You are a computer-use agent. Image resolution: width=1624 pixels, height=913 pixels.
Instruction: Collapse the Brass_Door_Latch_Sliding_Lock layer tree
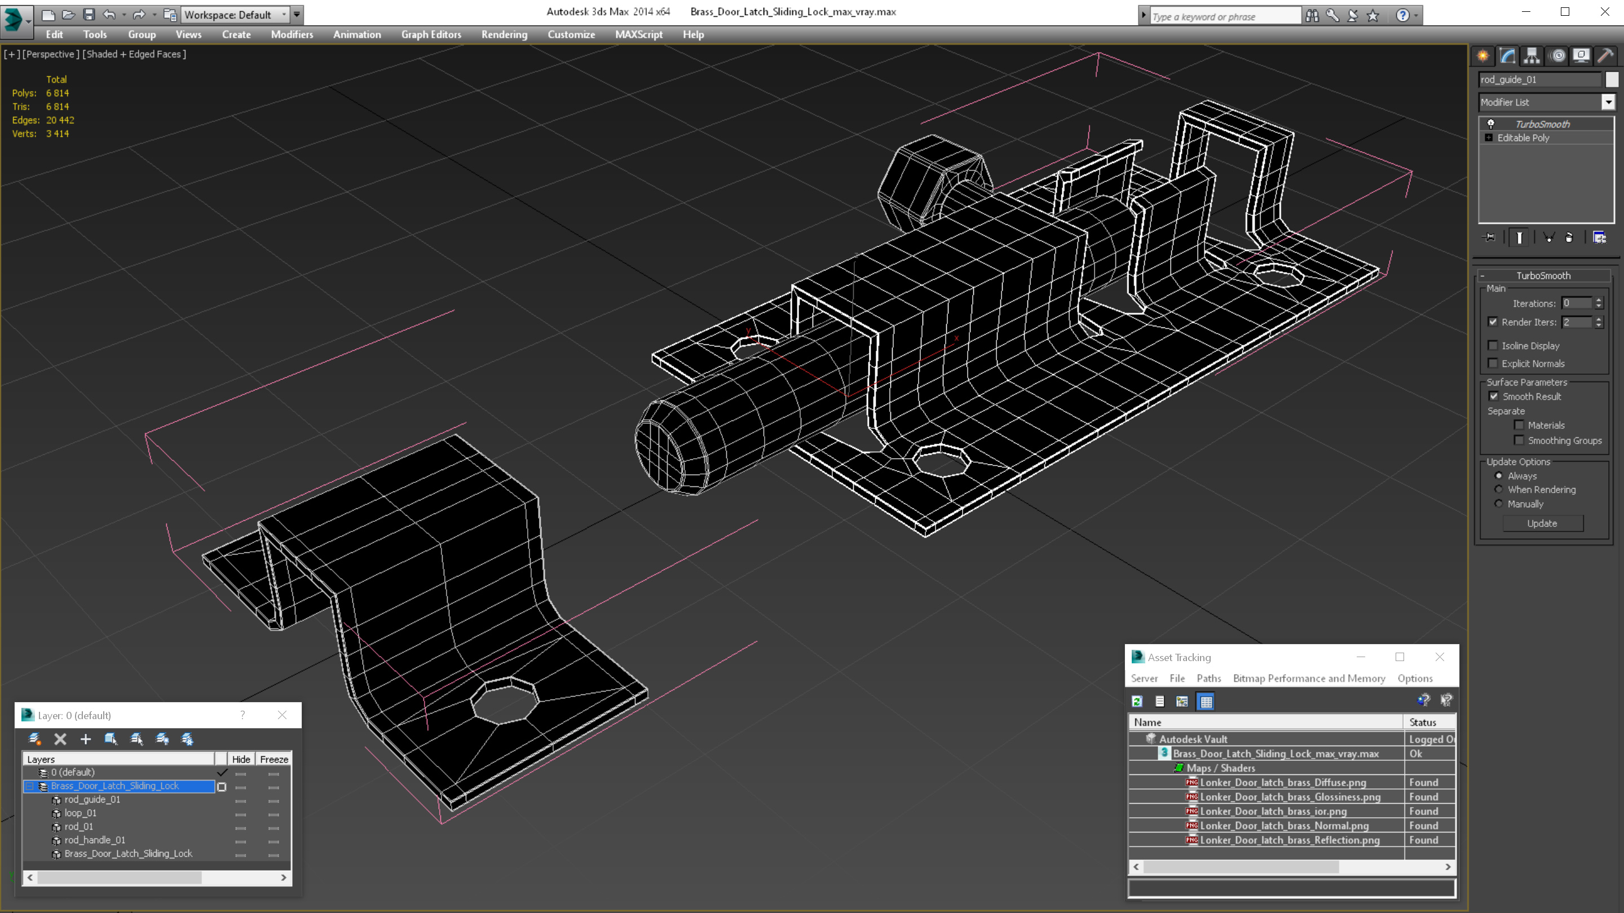[x=30, y=786]
